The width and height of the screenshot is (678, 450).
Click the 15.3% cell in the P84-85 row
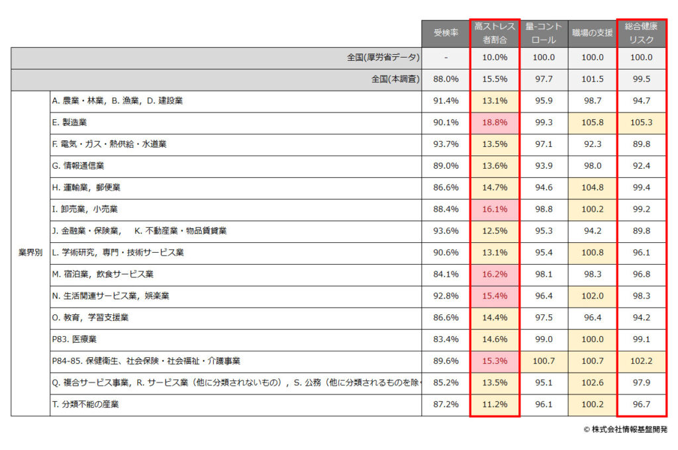(495, 361)
